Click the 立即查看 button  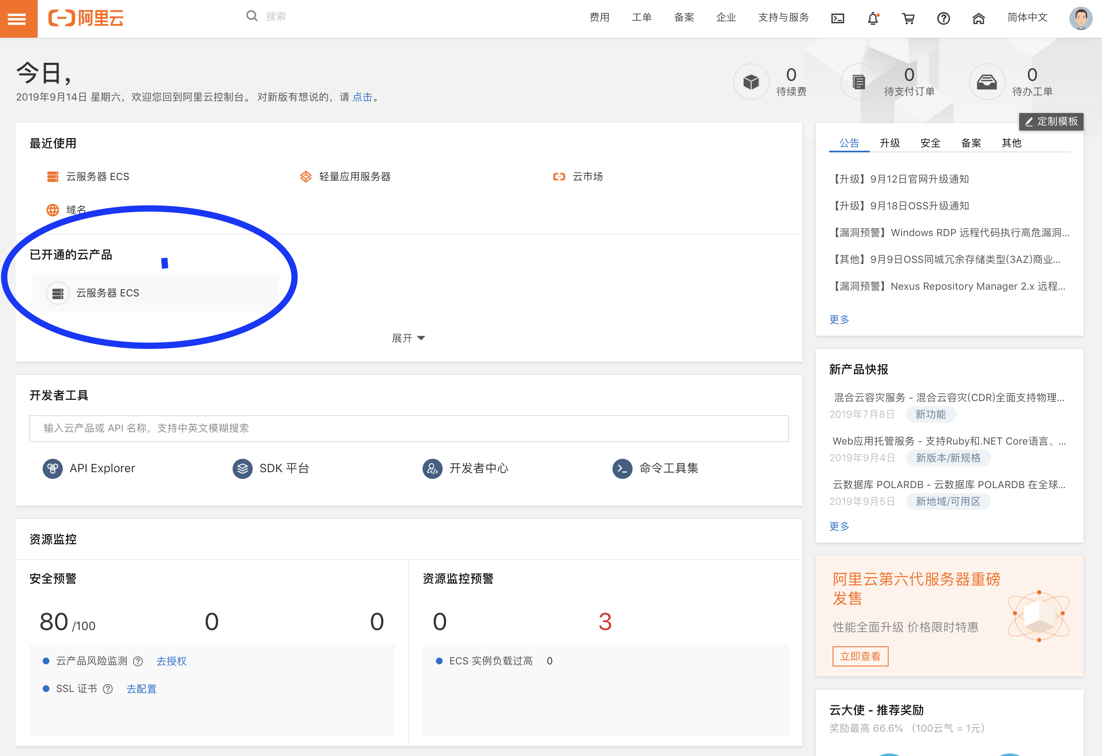coord(860,656)
